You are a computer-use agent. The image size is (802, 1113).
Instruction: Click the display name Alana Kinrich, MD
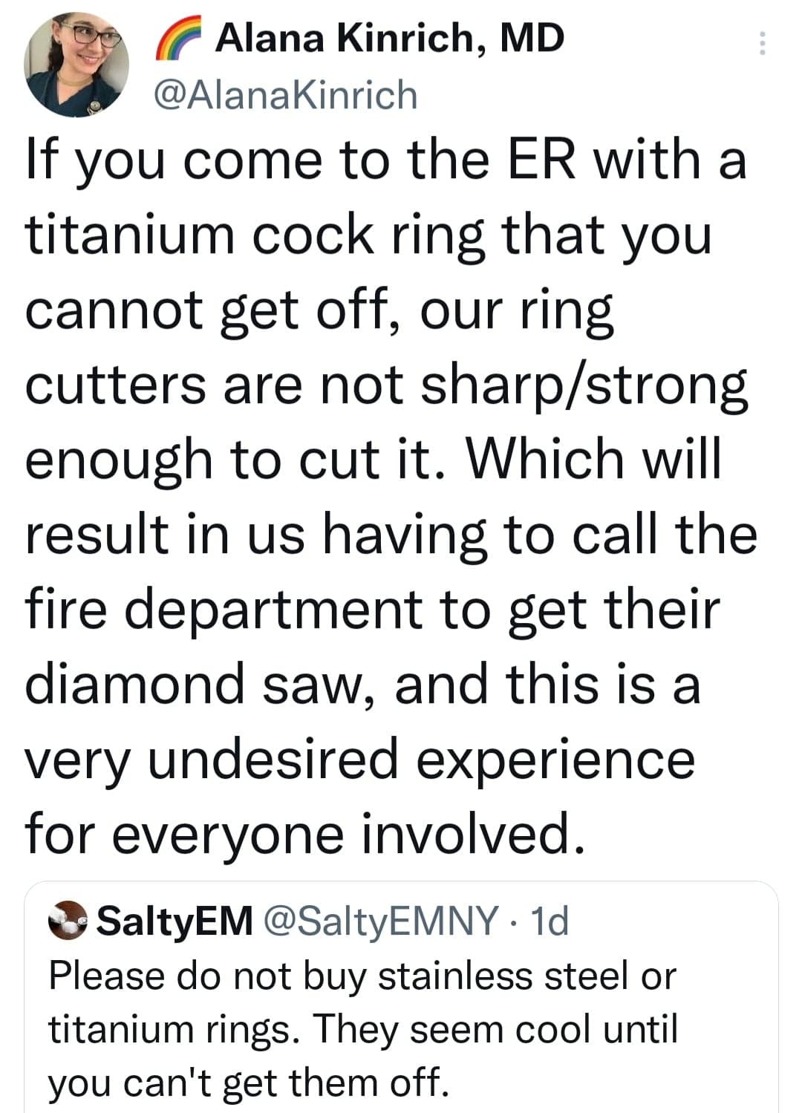(389, 37)
